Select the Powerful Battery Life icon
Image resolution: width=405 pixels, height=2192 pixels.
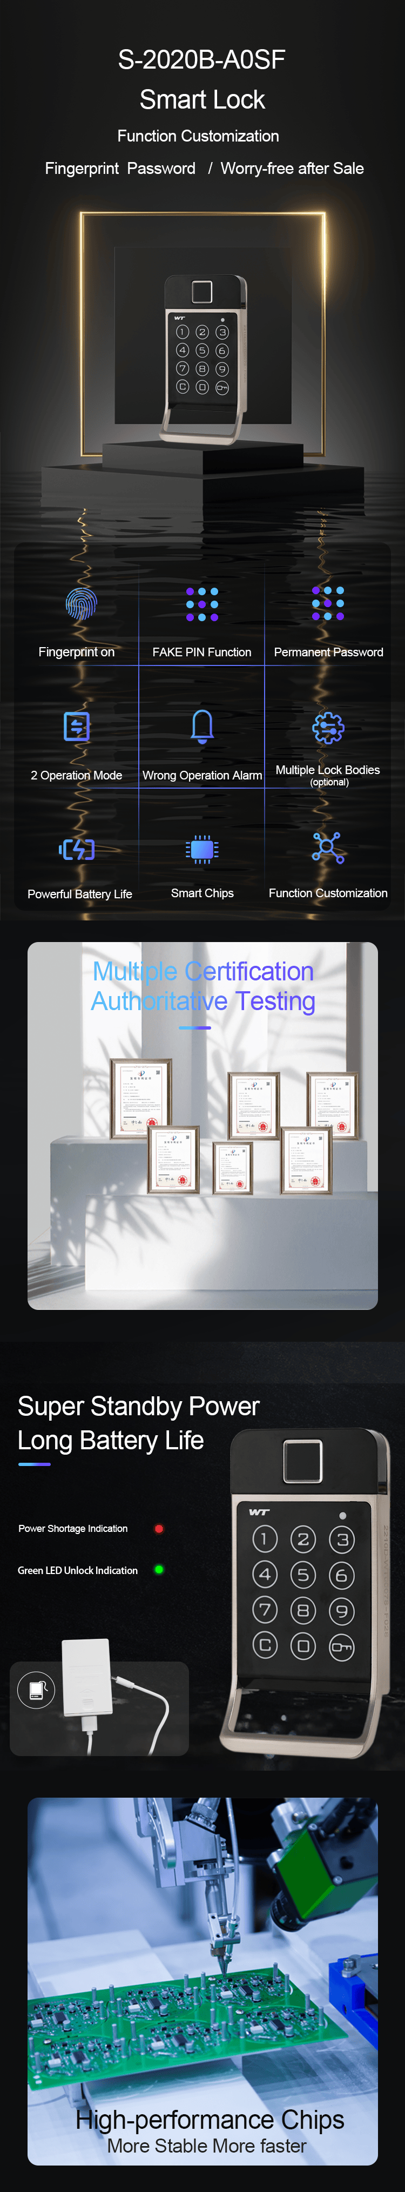pyautogui.click(x=77, y=849)
